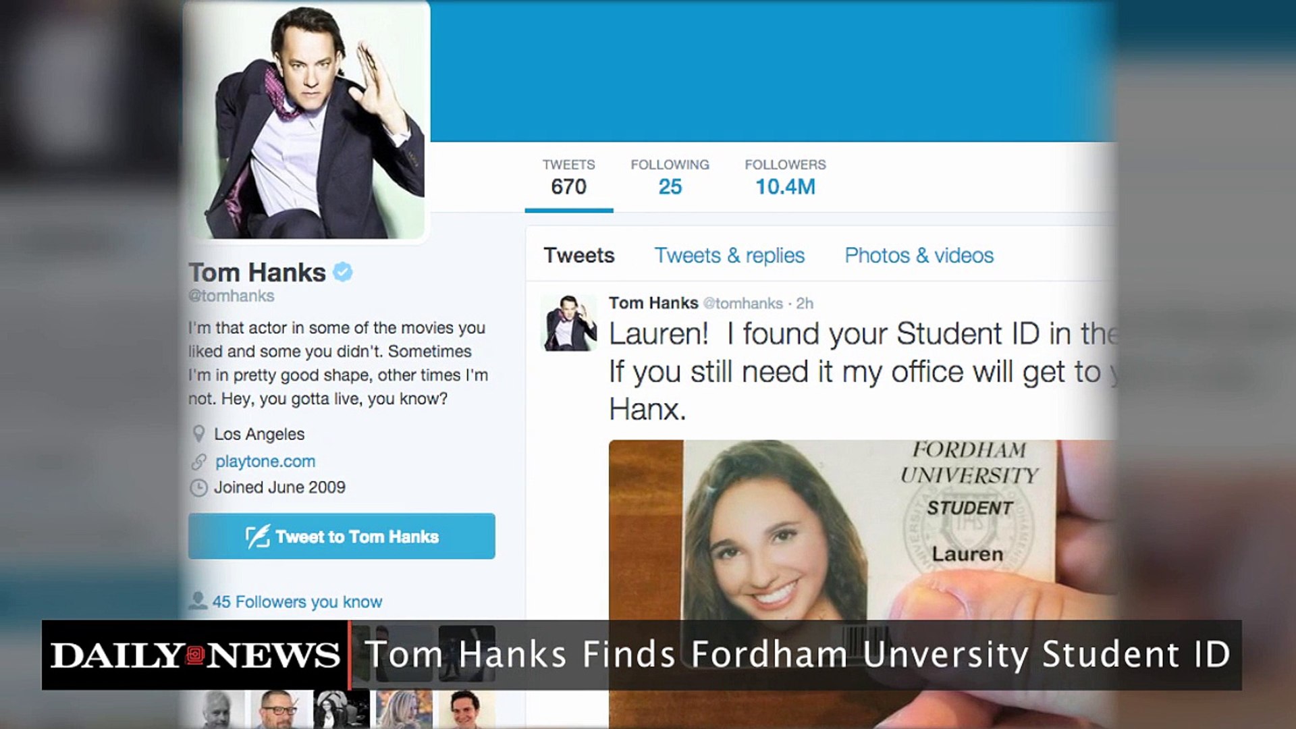Select the Tweets timeline tab
The image size is (1296, 729).
[x=579, y=255]
